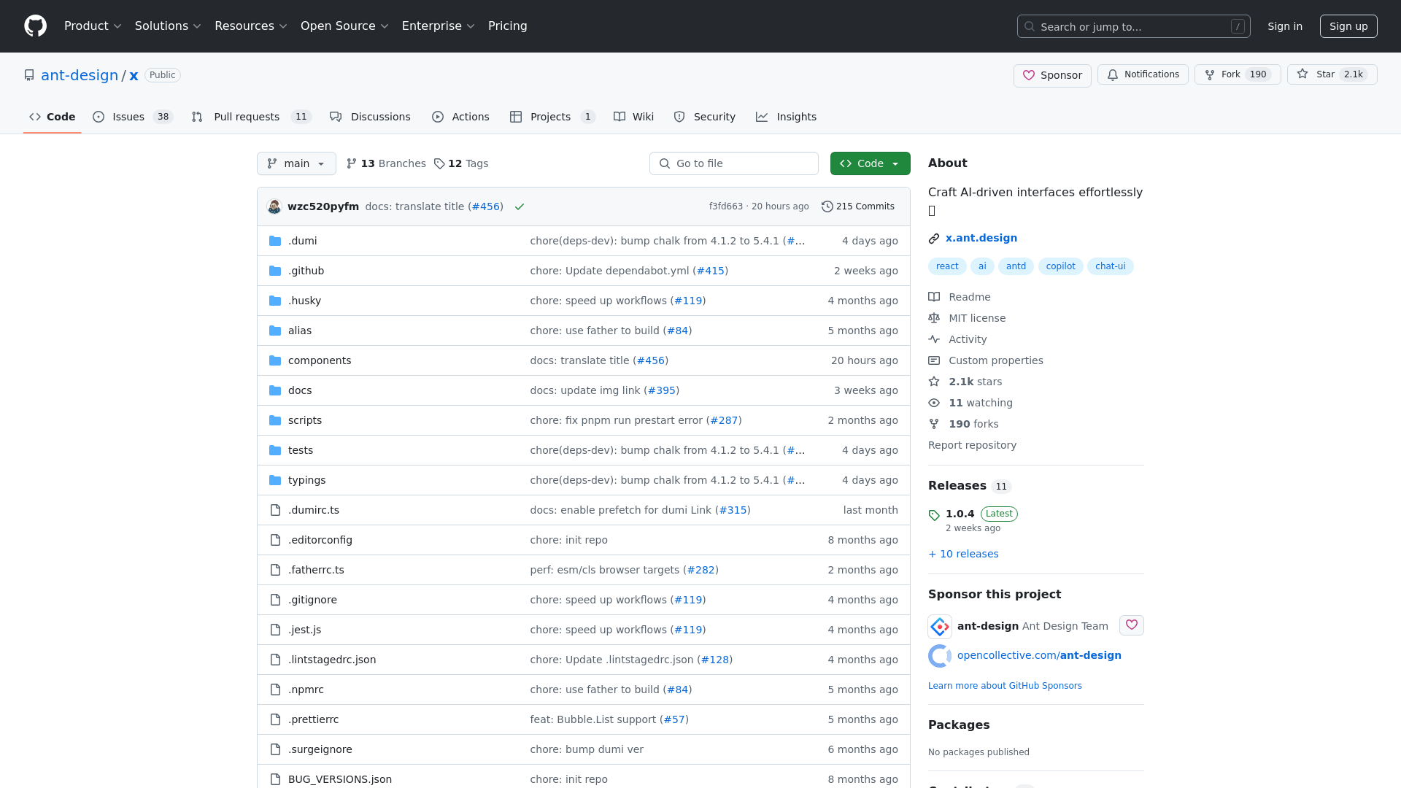1401x788 pixels.
Task: Click the react topic tag
Action: point(947,266)
